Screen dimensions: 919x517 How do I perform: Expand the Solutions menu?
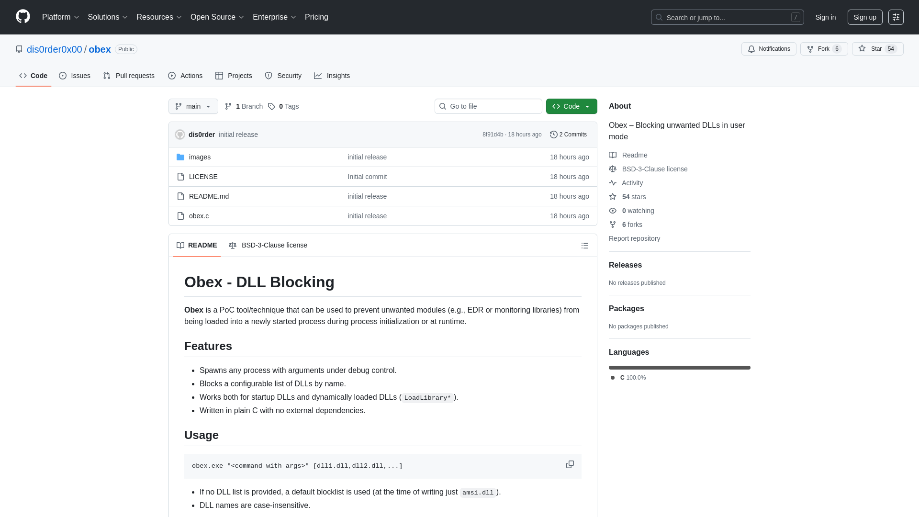[x=108, y=17]
